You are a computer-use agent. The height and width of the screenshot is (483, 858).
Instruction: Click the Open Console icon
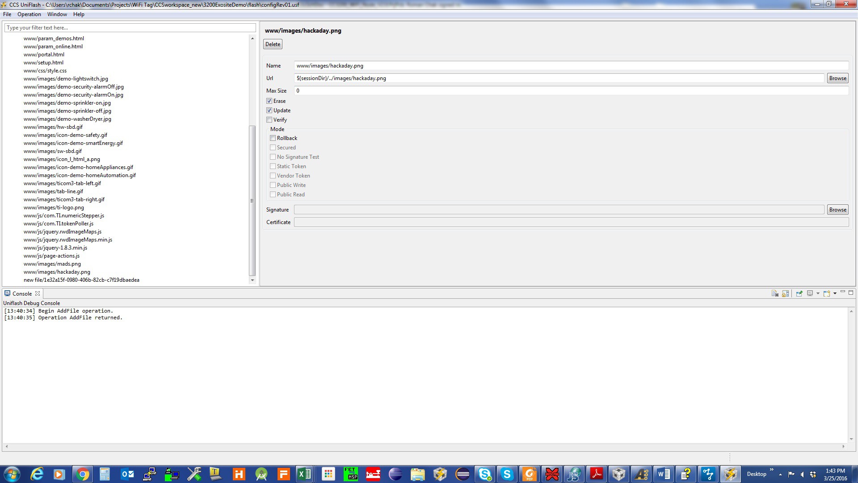(x=827, y=293)
